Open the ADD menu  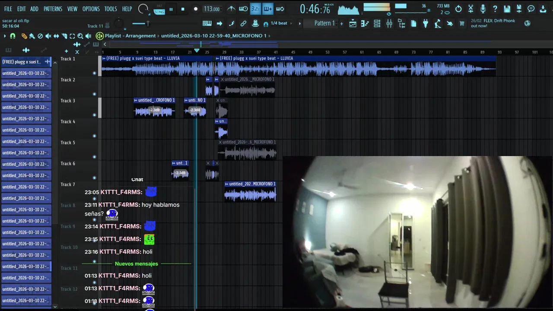tap(34, 9)
